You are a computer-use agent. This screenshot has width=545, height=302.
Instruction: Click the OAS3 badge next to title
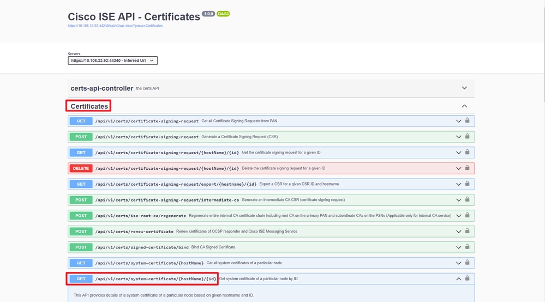point(223,14)
